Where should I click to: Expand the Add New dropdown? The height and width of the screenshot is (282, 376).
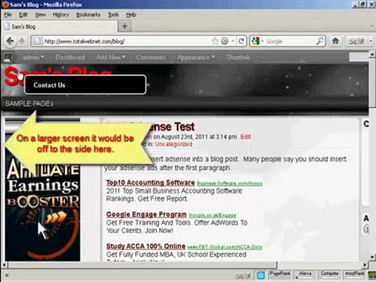110,57
